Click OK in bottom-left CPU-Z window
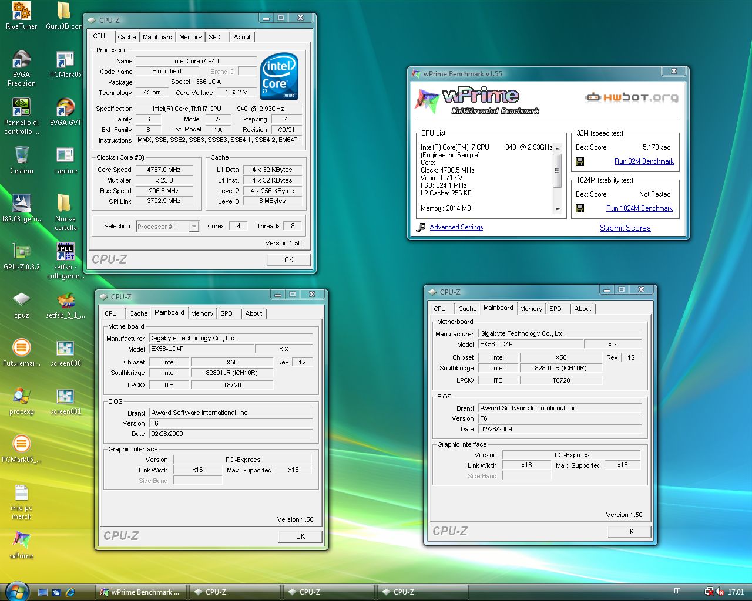 pyautogui.click(x=300, y=536)
